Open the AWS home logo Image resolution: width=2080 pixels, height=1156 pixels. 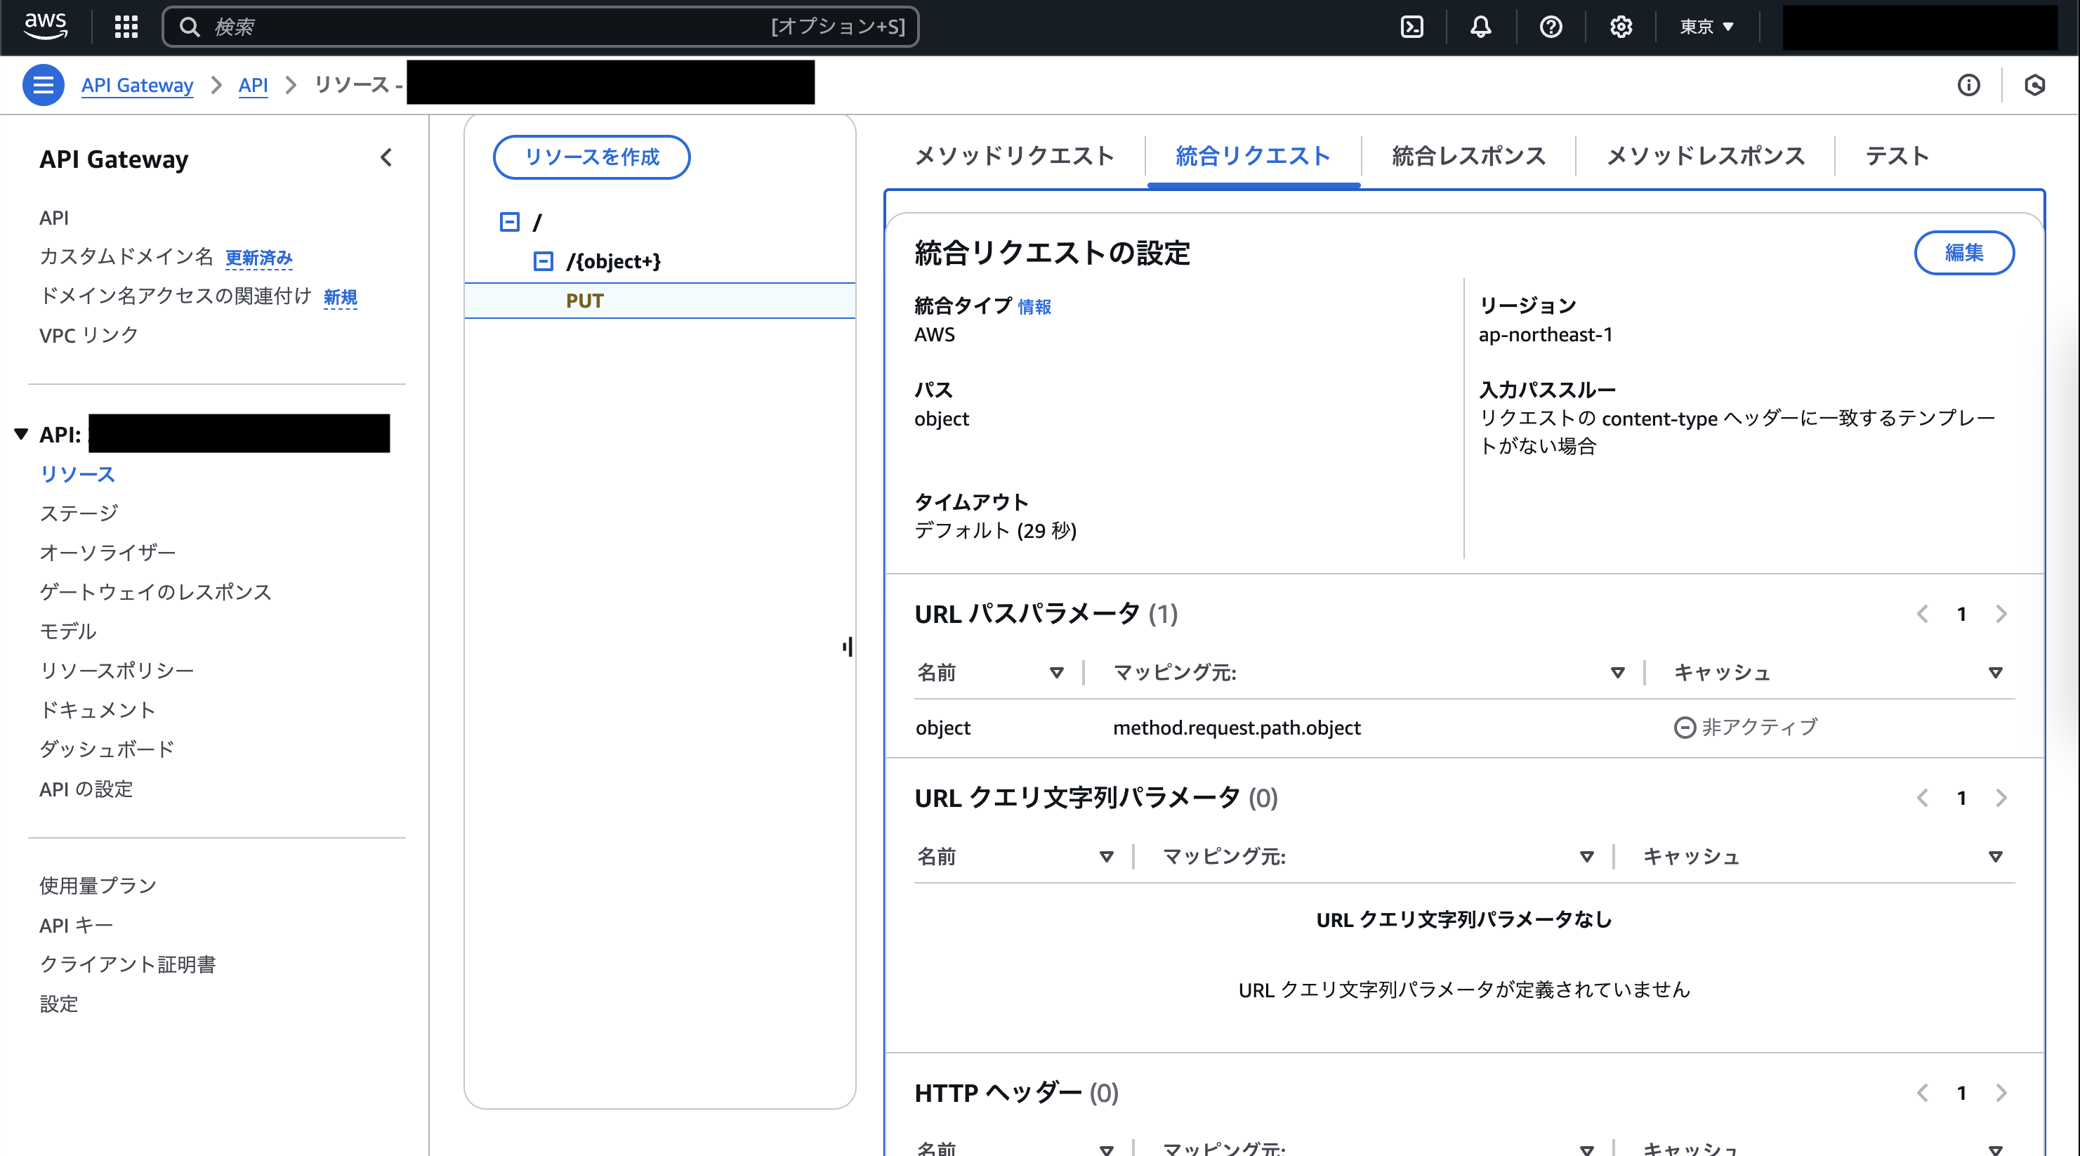click(x=45, y=27)
